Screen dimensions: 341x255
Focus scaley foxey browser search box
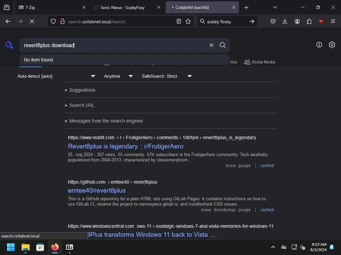[x=226, y=22]
